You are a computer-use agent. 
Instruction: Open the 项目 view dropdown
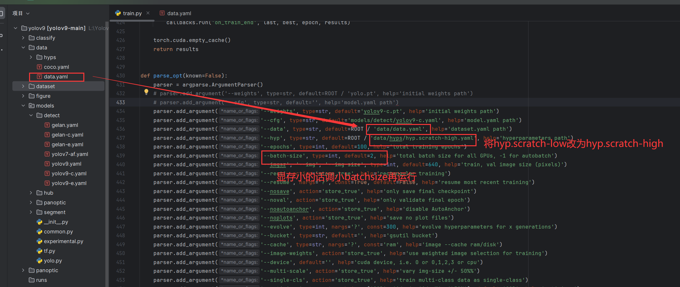pos(21,13)
